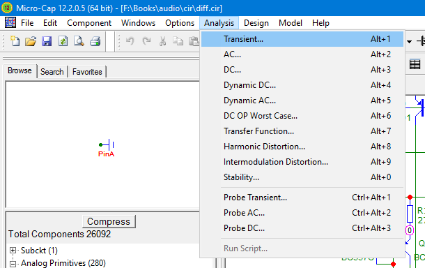The width and height of the screenshot is (425, 268).
Task: Select Dynamic DC... entry
Action: 302,85
